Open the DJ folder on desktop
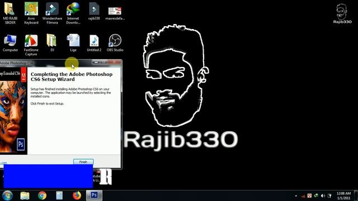 point(52,43)
